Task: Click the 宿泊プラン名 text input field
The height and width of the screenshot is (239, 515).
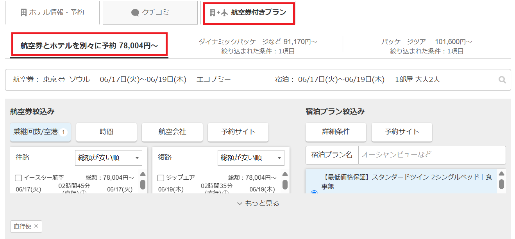Action: pos(432,155)
